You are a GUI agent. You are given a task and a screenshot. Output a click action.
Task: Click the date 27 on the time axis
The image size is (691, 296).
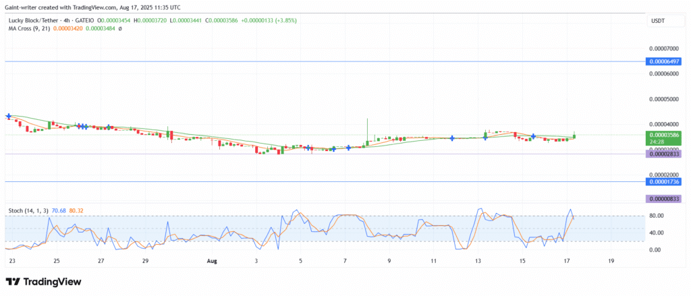pyautogui.click(x=101, y=261)
